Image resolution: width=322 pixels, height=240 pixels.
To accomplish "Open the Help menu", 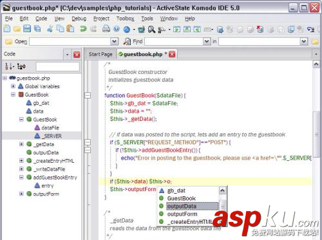I will click(x=190, y=19).
